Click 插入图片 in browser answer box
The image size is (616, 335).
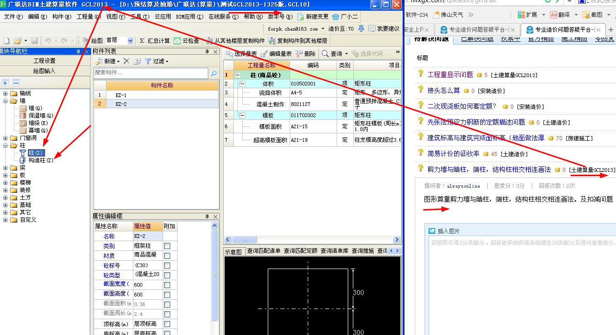point(444,231)
